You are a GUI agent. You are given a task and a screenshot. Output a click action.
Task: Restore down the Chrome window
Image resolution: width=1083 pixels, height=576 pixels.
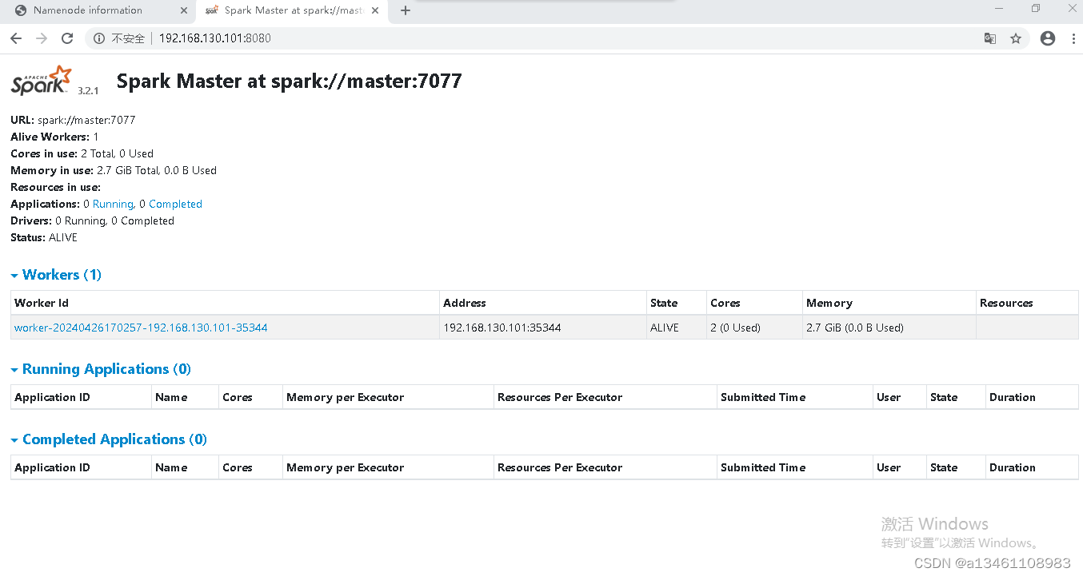point(1036,9)
